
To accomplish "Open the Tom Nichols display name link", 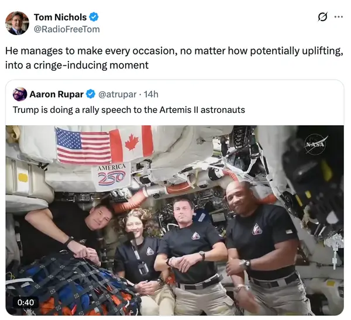I will 60,17.
